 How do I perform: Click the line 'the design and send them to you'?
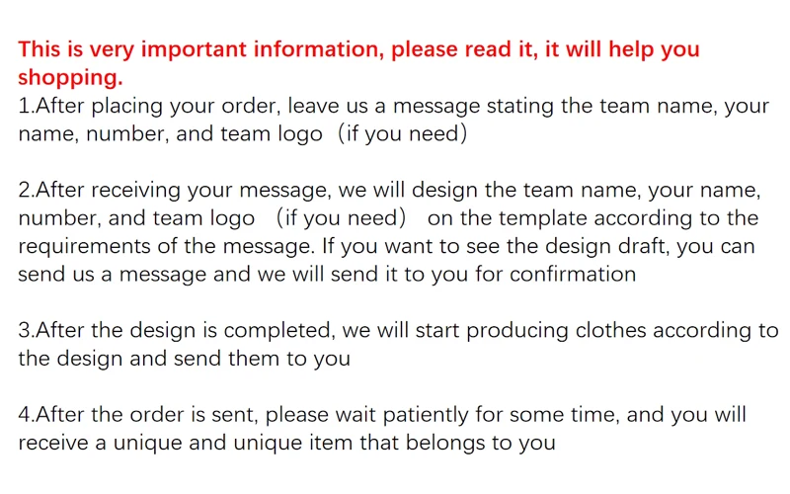point(185,359)
